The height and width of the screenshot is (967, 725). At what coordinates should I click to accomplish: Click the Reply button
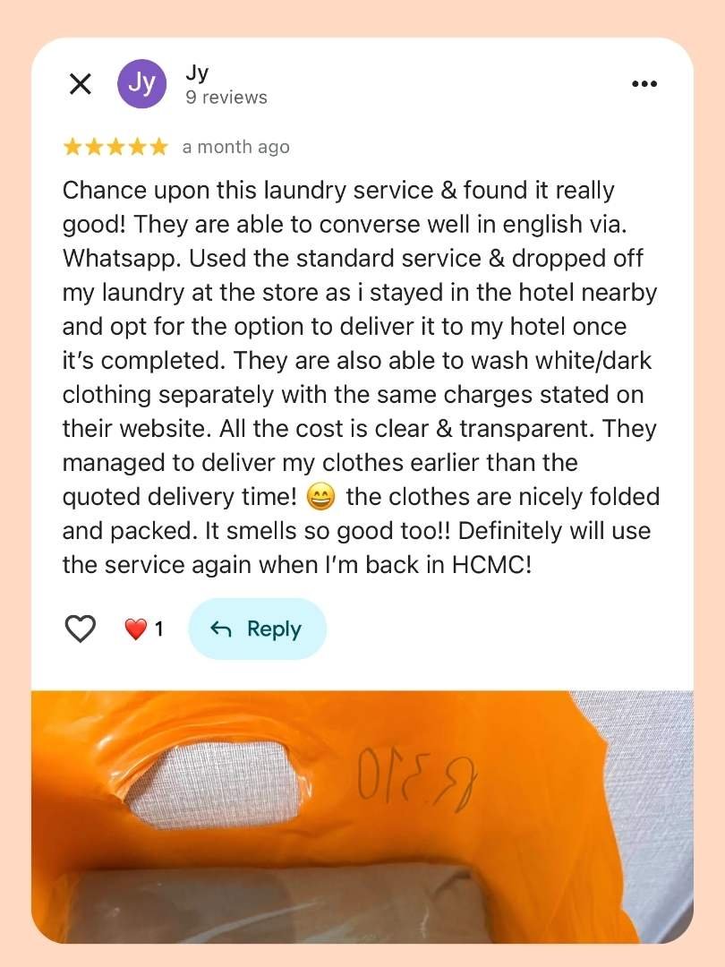pos(257,629)
